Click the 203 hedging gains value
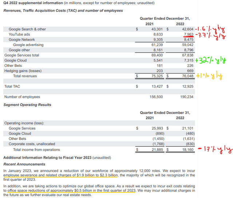The image size is (233, 198). (x=159, y=71)
